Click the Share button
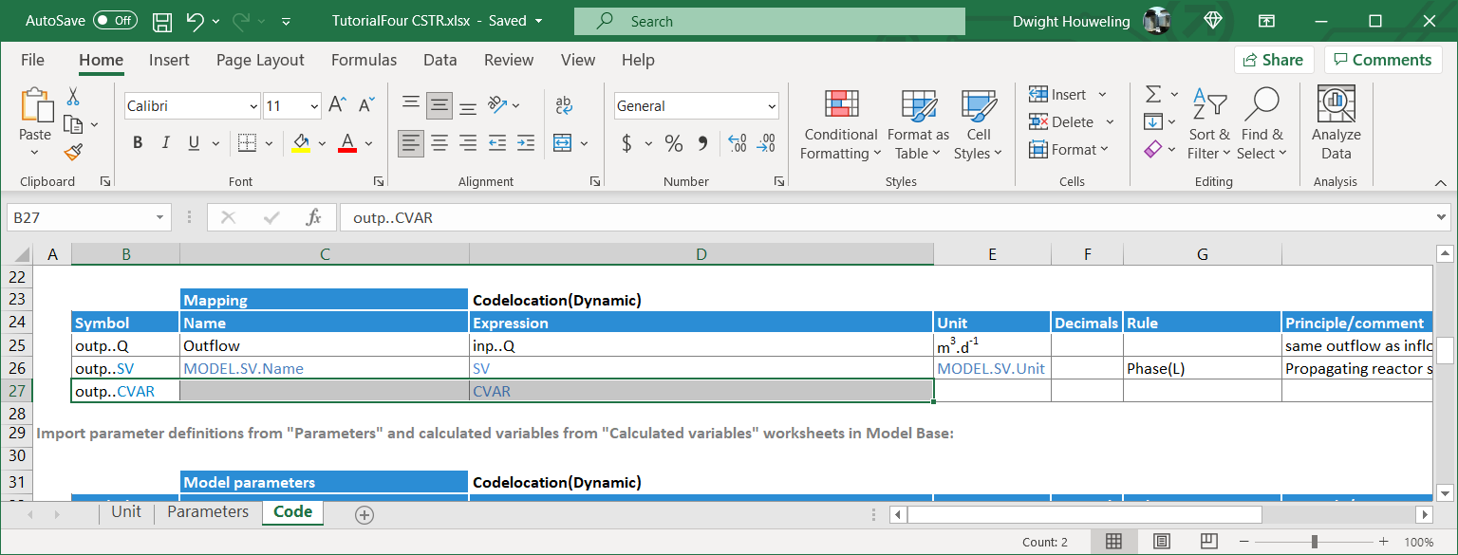Viewport: 1458px width, 555px height. (x=1273, y=60)
